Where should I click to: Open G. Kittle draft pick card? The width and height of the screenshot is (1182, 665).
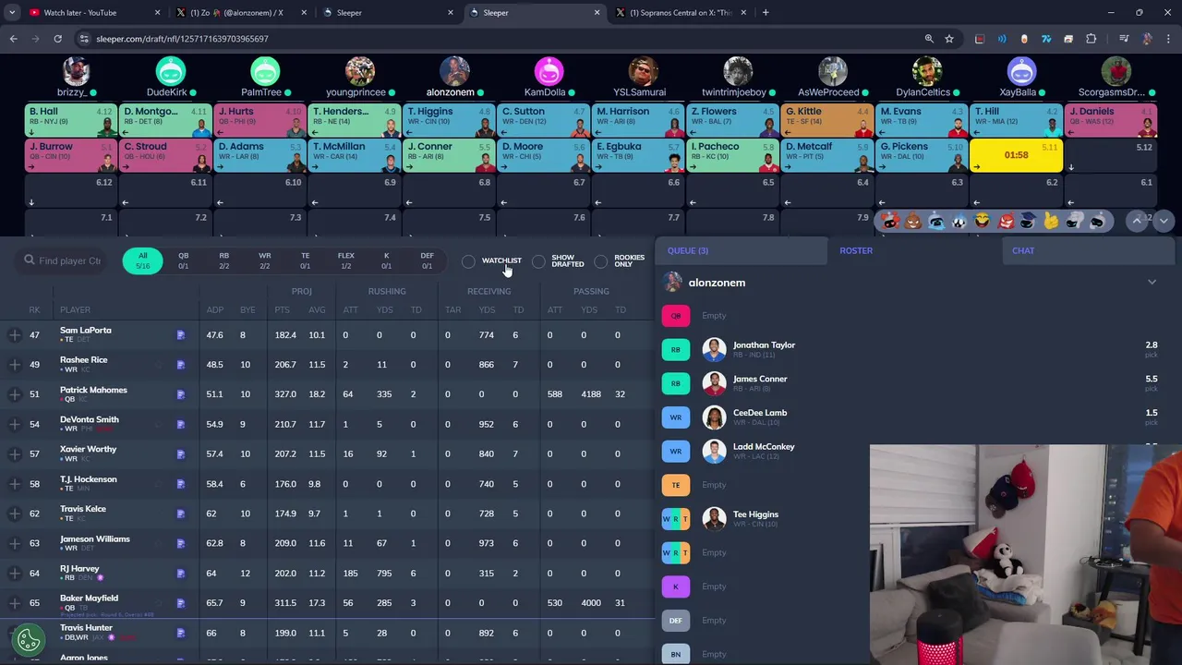click(x=826, y=120)
